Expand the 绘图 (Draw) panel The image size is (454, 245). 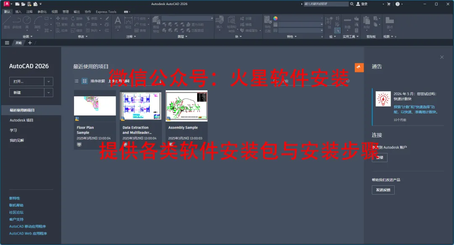[x=28, y=37]
